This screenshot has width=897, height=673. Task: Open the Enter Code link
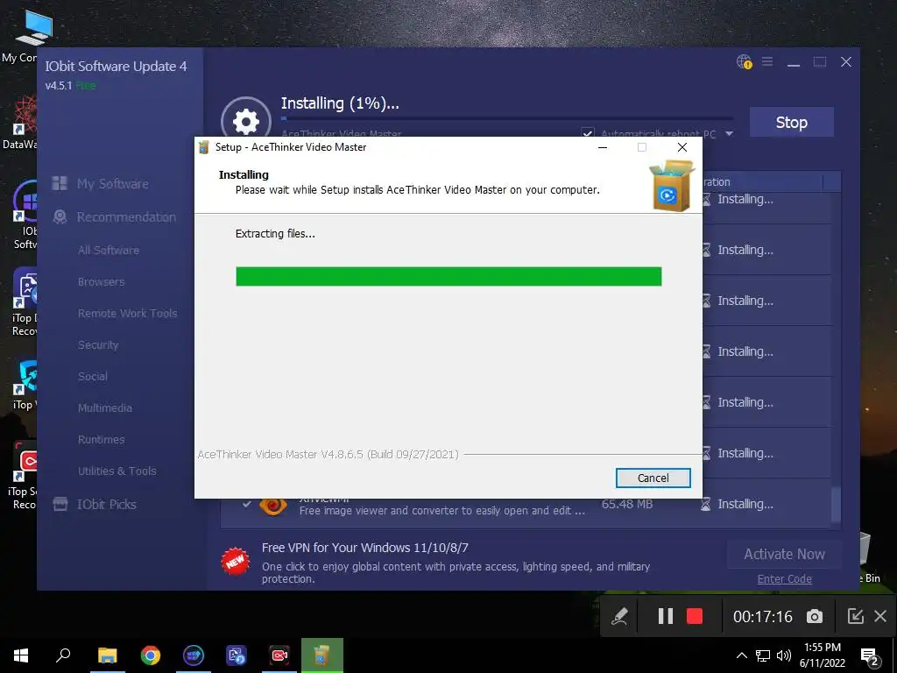coord(784,578)
